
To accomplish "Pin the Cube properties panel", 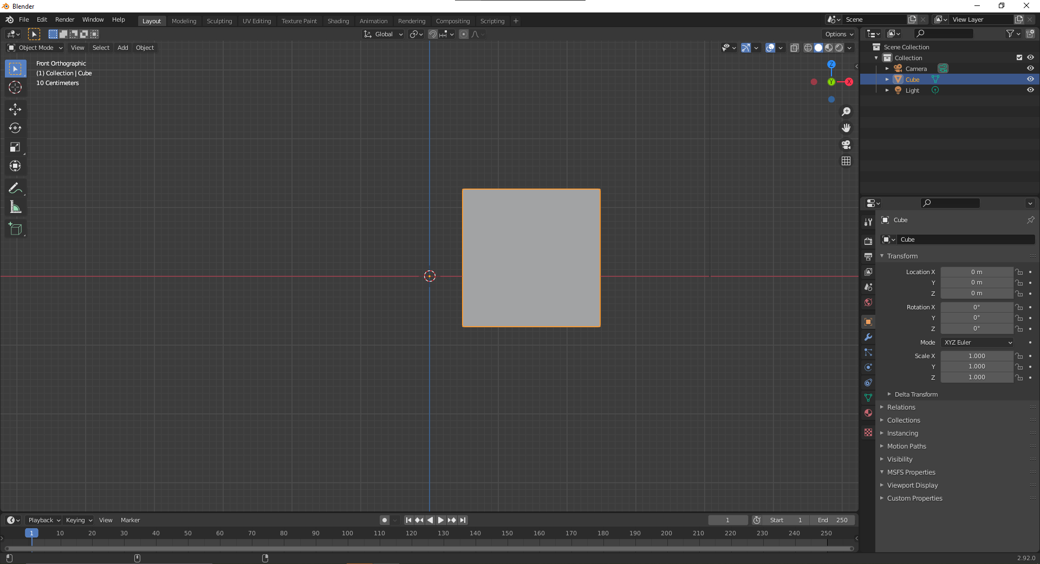I will (x=1031, y=220).
